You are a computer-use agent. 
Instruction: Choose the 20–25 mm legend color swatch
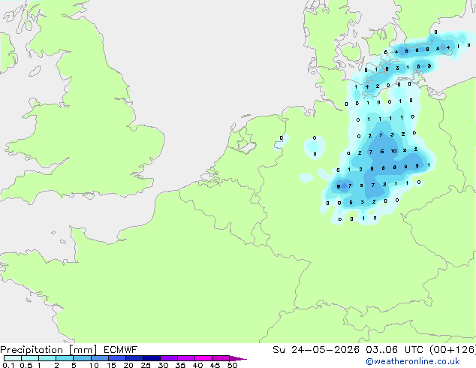point(134,358)
